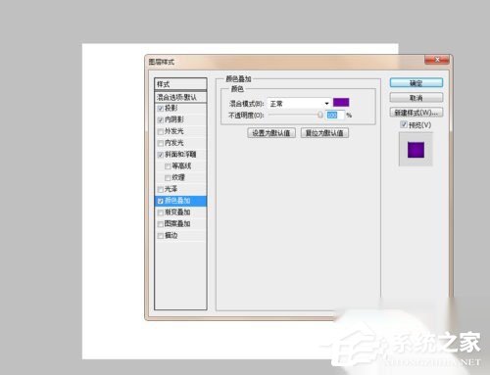This screenshot has height=375, width=490.
Task: Open the 混合模式 blend mode dropdown
Action: [x=299, y=104]
